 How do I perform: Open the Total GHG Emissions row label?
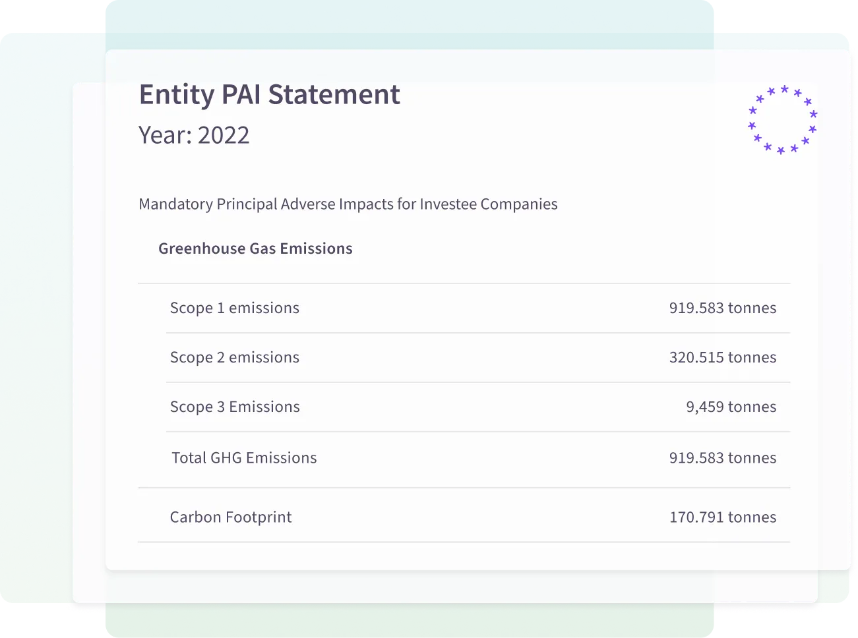(244, 457)
